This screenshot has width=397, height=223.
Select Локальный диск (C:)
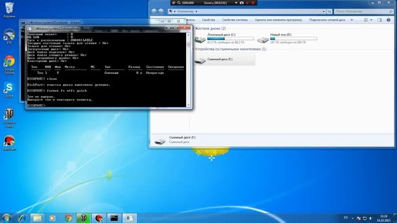pos(224,38)
